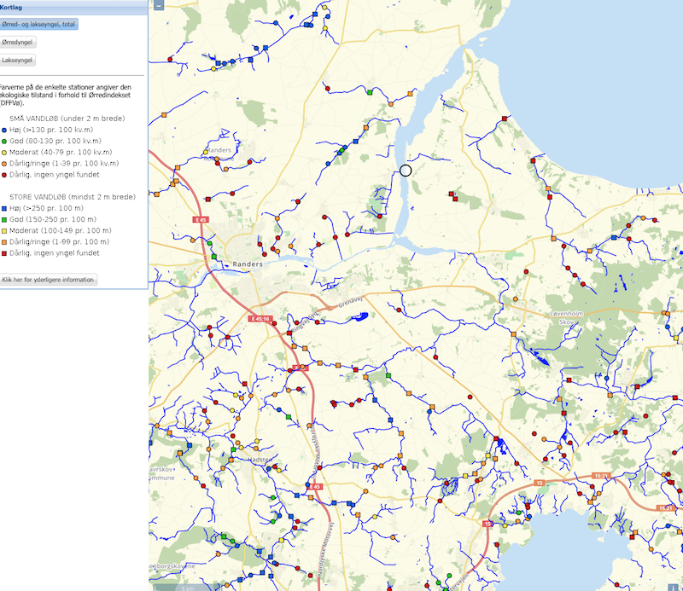Click the blue circle legend symbol for Høj (>130)

click(4, 130)
